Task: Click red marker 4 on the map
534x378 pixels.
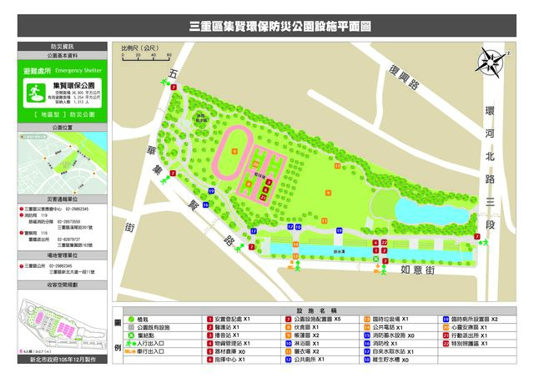Action: click(x=375, y=243)
